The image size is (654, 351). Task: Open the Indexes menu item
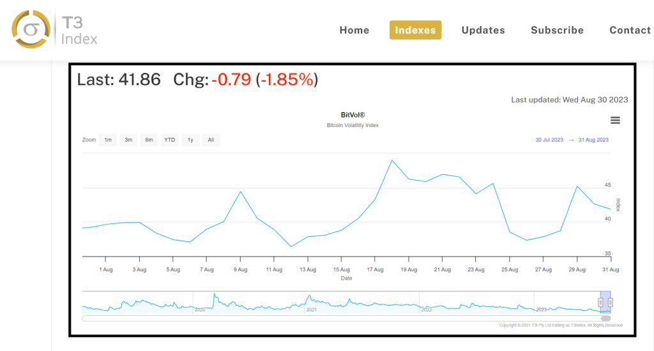(415, 30)
